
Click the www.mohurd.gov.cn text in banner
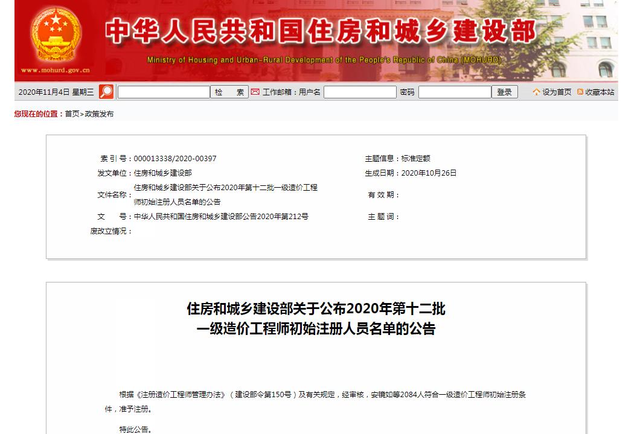(56, 71)
